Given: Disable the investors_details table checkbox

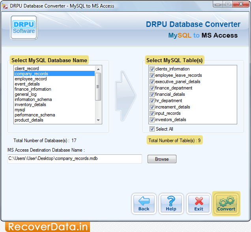Looking at the screenshot, I should tap(152, 120).
